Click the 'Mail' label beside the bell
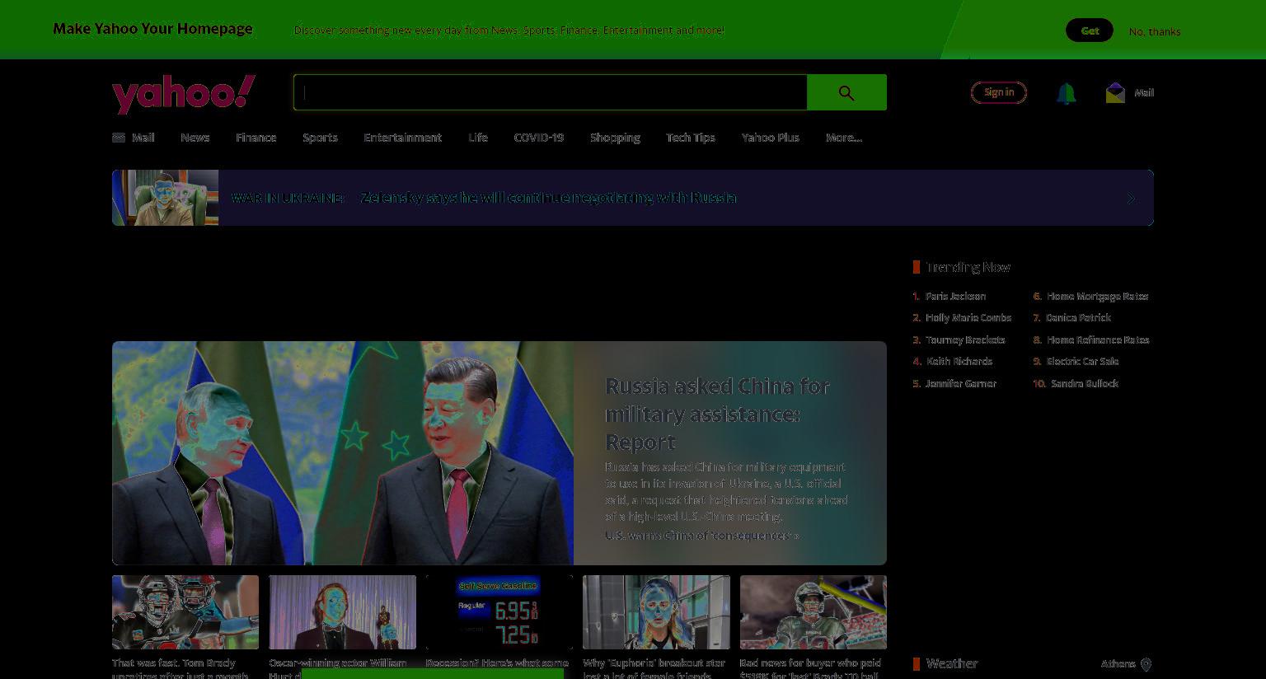Viewport: 1266px width, 679px height. (x=1144, y=93)
